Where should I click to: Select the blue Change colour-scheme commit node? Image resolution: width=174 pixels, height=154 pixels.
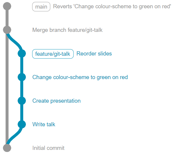point(22,77)
